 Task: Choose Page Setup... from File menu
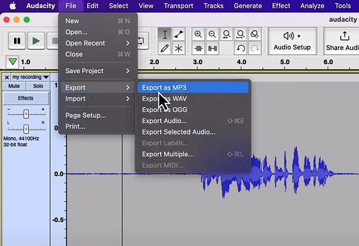tap(98, 115)
